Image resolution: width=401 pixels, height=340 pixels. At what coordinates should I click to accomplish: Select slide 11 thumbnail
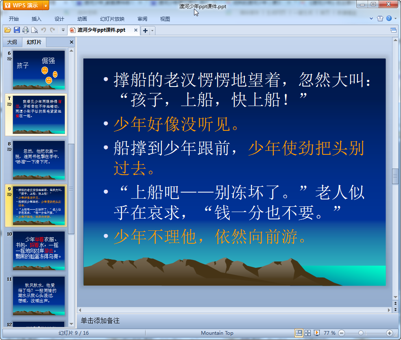(x=39, y=296)
